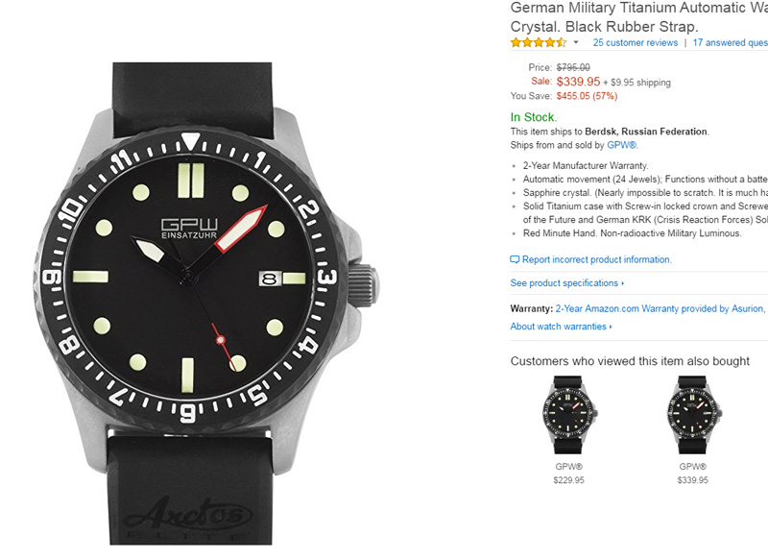
Task: Click the $339.95 sale price
Action: (578, 82)
